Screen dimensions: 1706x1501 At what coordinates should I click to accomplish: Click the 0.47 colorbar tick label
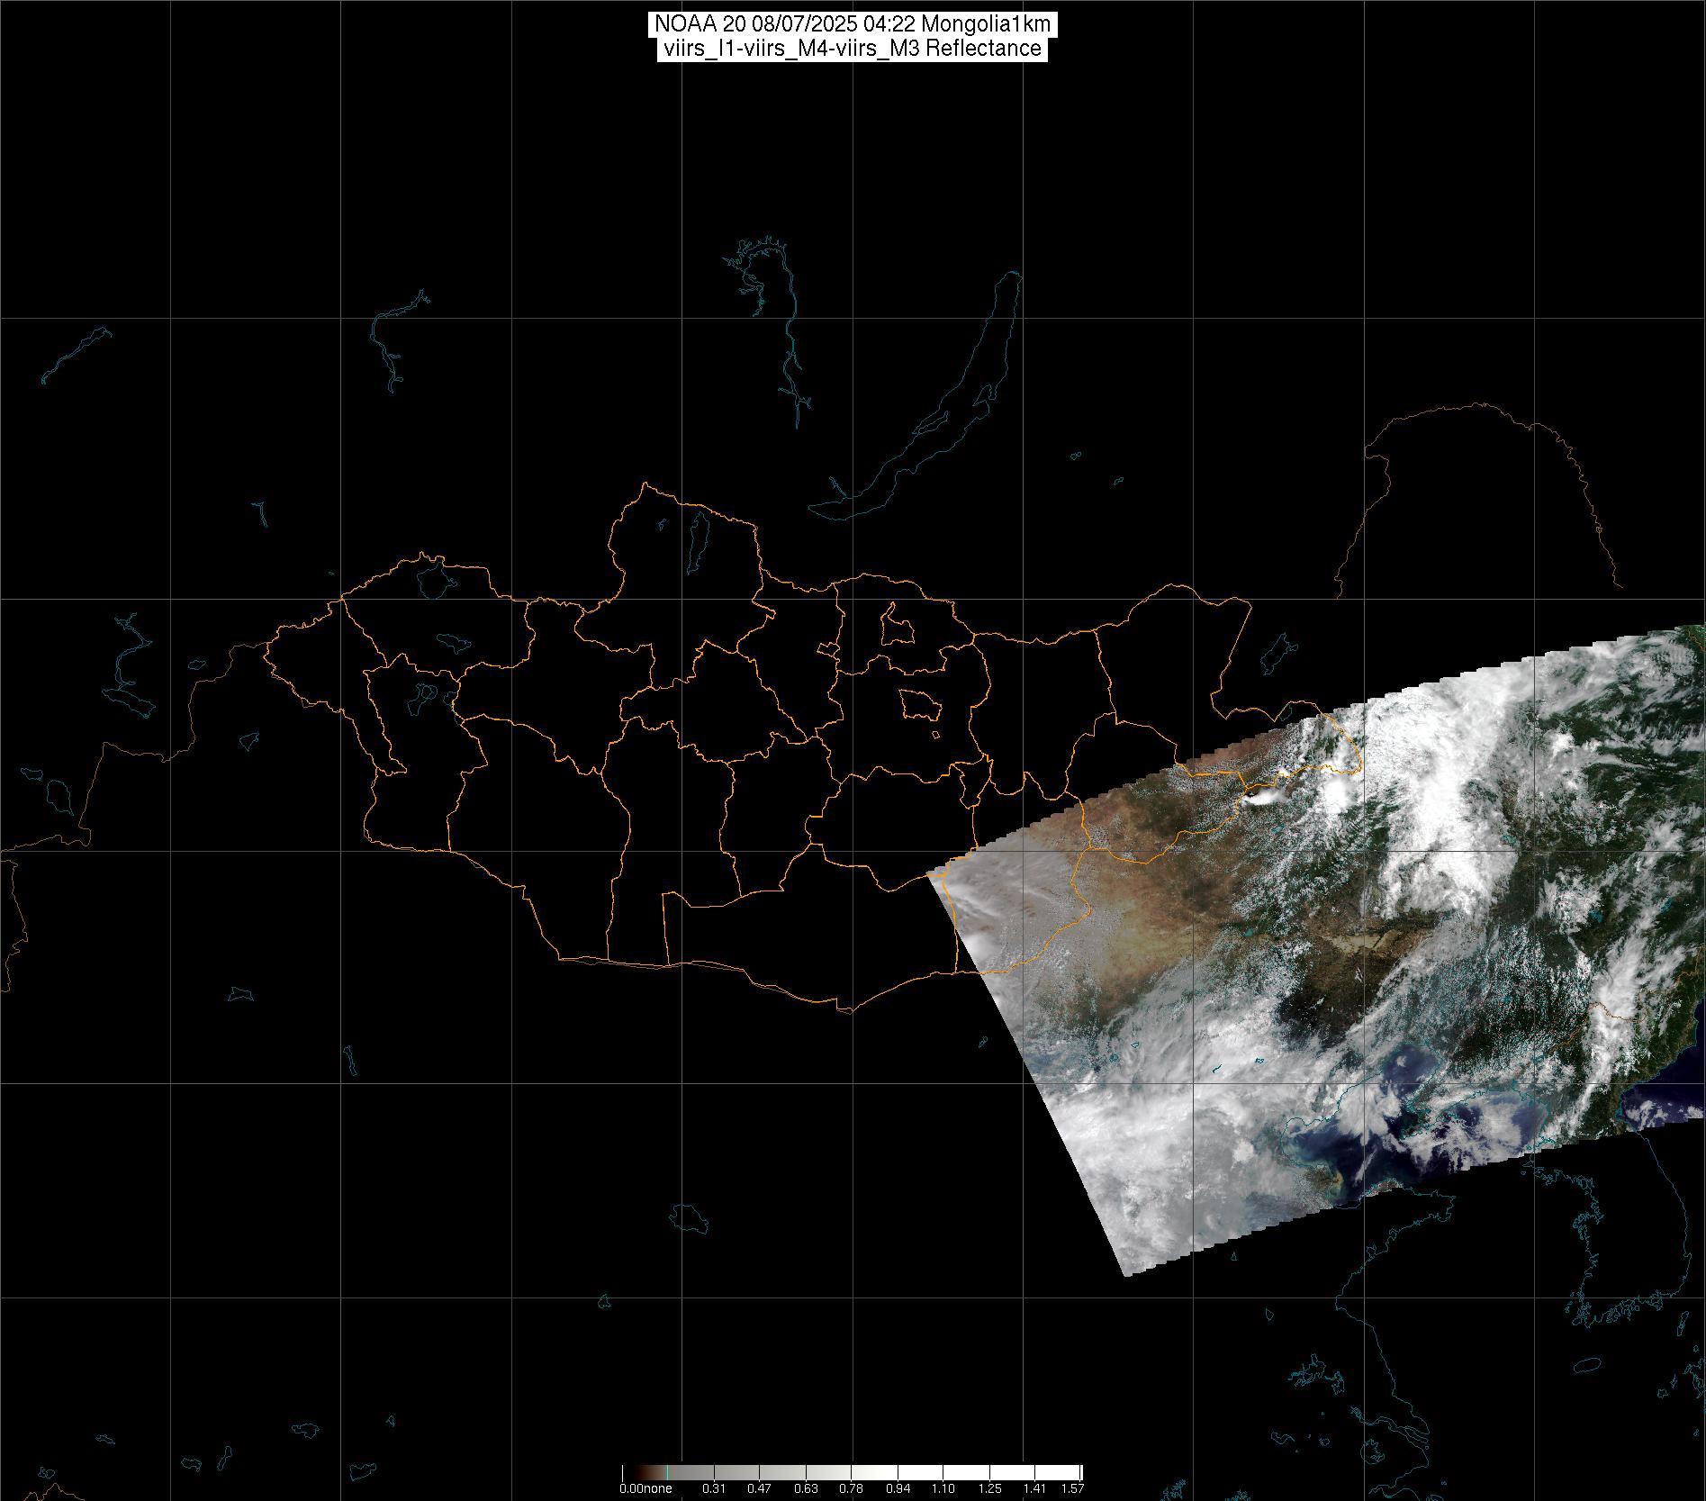point(759,1488)
